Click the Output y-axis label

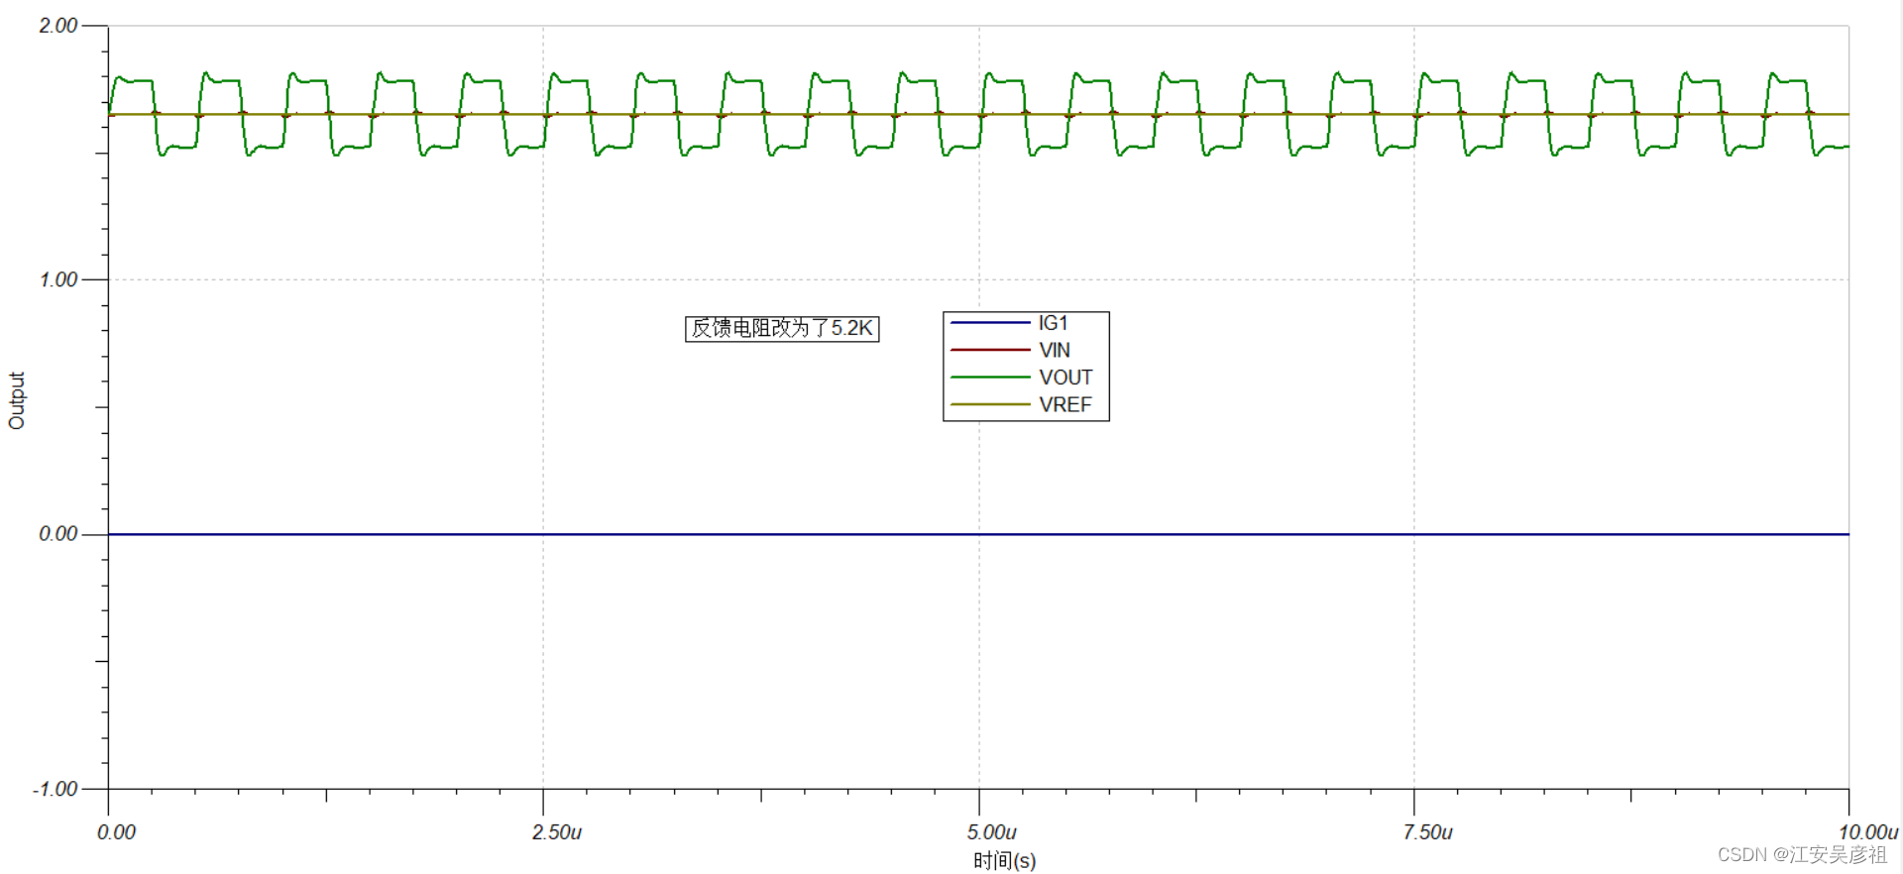[17, 400]
